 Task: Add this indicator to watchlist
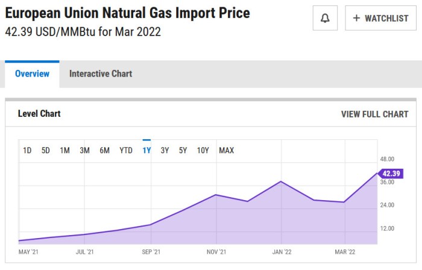point(380,19)
